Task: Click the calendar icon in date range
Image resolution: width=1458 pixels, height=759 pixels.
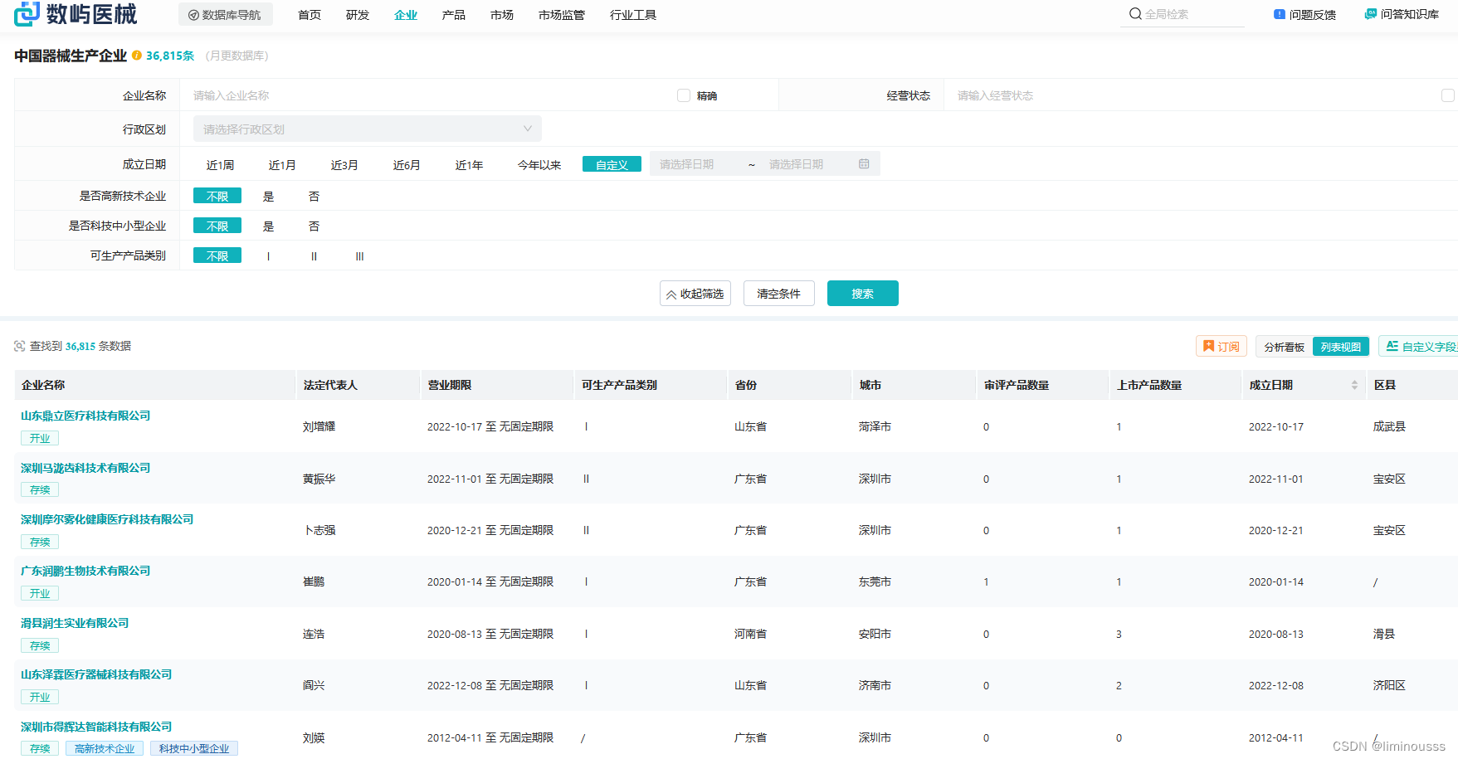Action: click(864, 164)
